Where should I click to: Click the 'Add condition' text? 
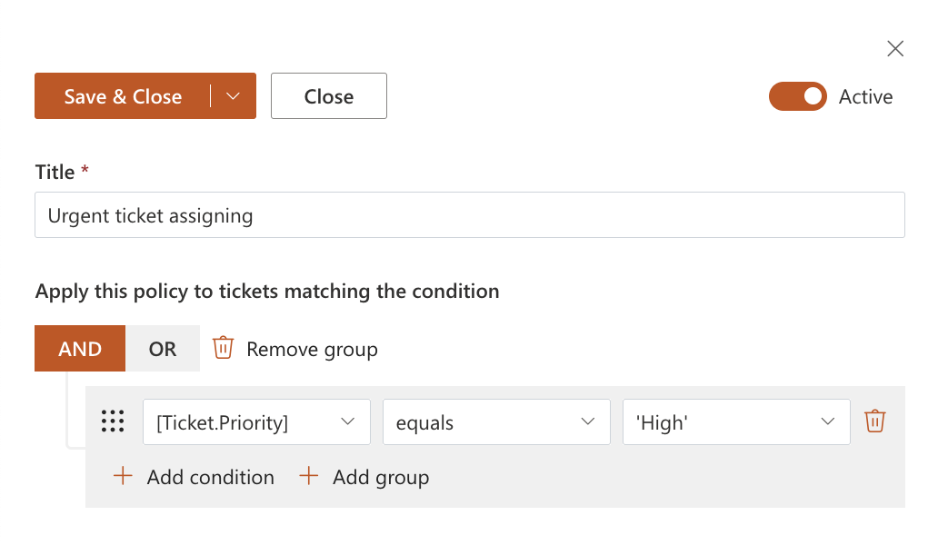pyautogui.click(x=211, y=477)
